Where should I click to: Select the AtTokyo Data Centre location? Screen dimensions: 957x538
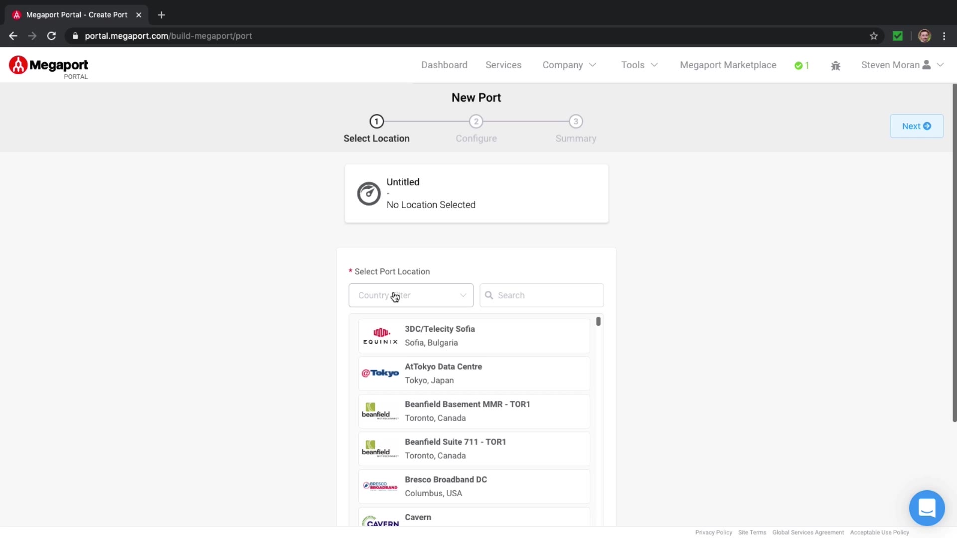pos(474,374)
